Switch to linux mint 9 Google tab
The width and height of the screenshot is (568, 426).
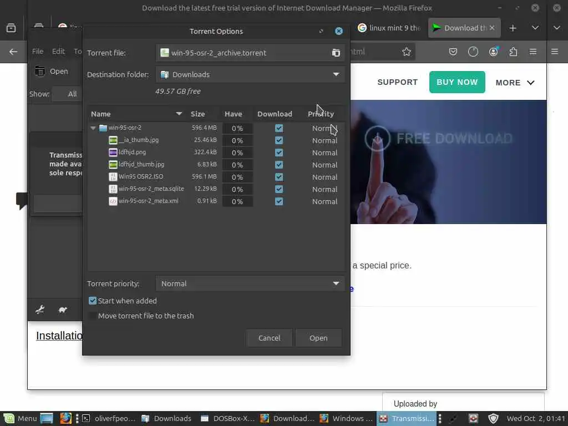point(389,28)
